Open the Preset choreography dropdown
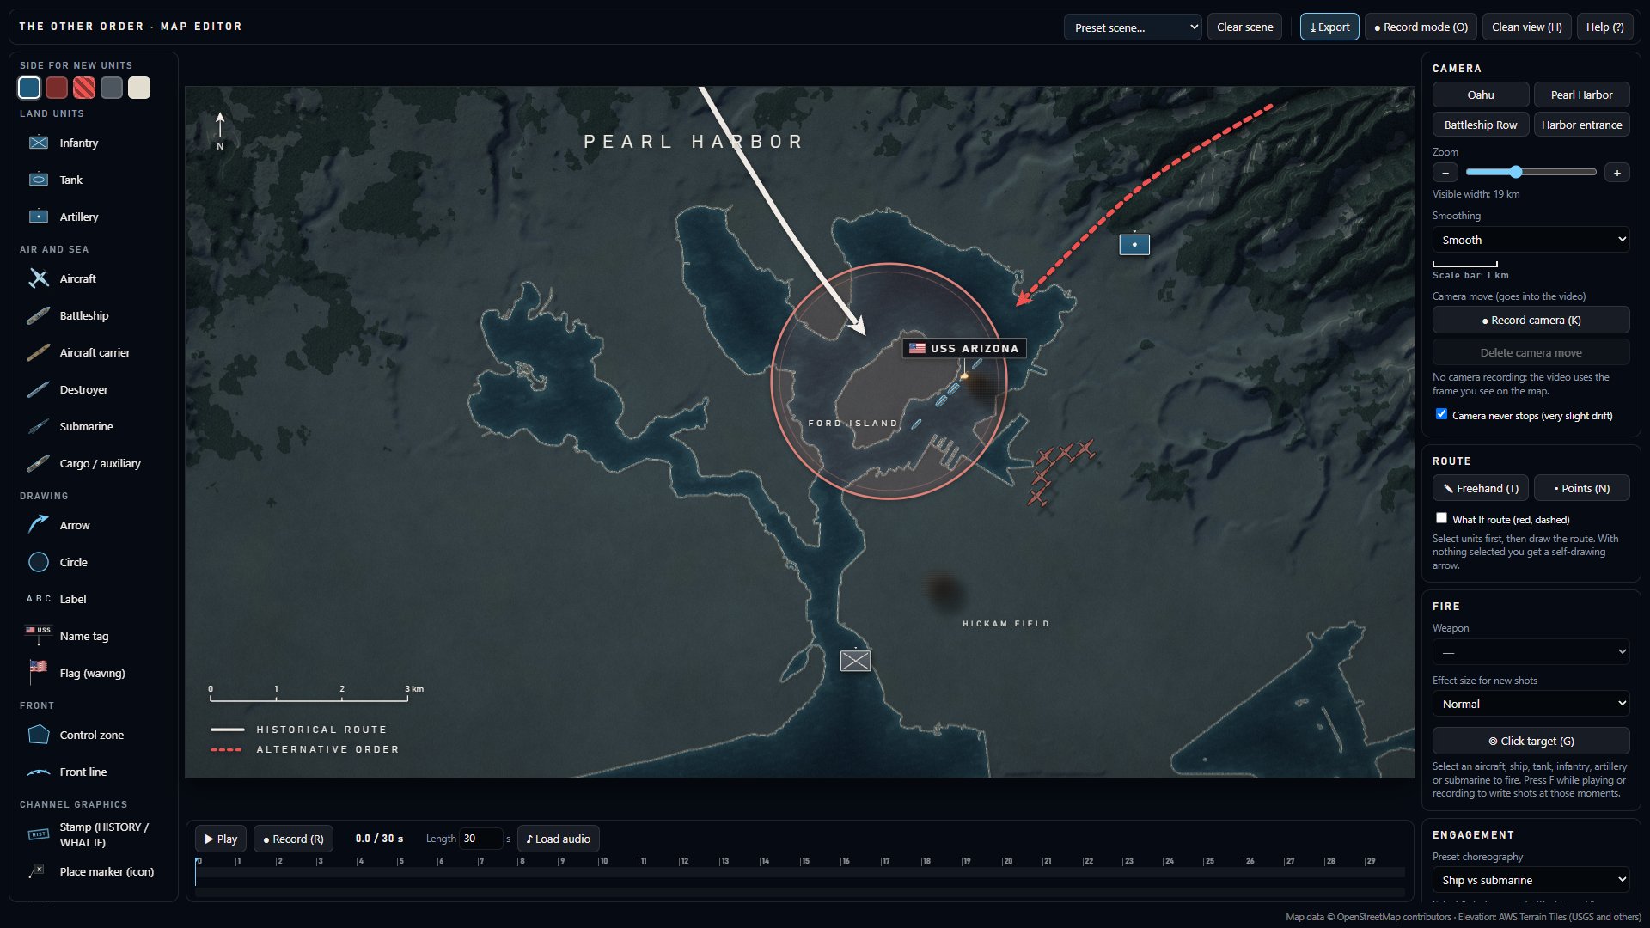 [1531, 880]
